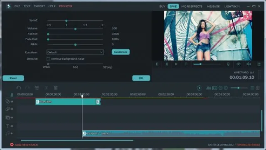This screenshot has height=150, width=266.
Task: Select the main video track icon
Action: pos(7,101)
